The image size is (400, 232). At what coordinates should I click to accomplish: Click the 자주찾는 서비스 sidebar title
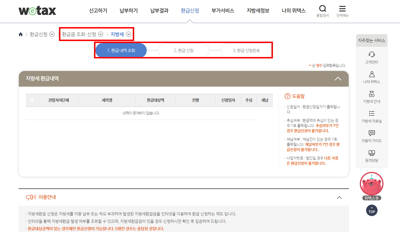pyautogui.click(x=372, y=40)
